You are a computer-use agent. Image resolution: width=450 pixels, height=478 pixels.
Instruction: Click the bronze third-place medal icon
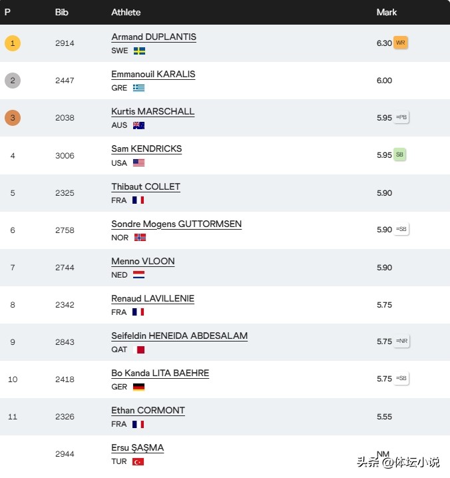[x=13, y=118]
